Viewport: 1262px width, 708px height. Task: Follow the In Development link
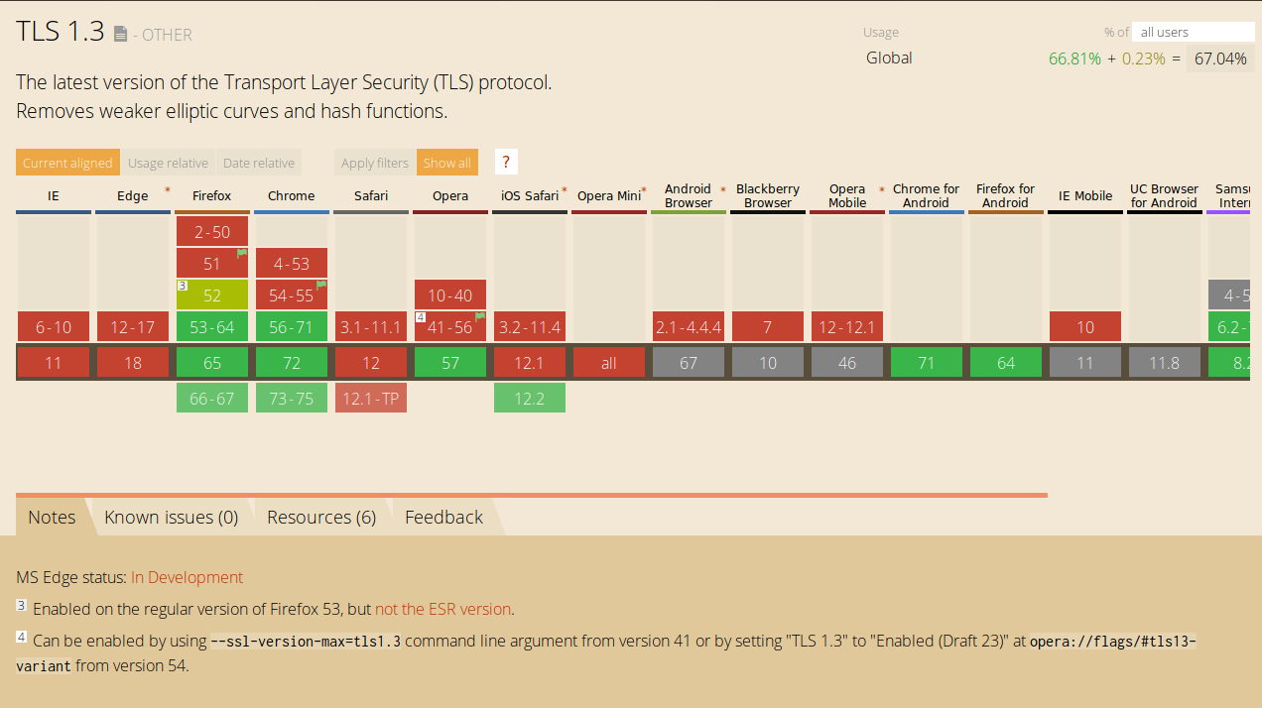(x=187, y=577)
